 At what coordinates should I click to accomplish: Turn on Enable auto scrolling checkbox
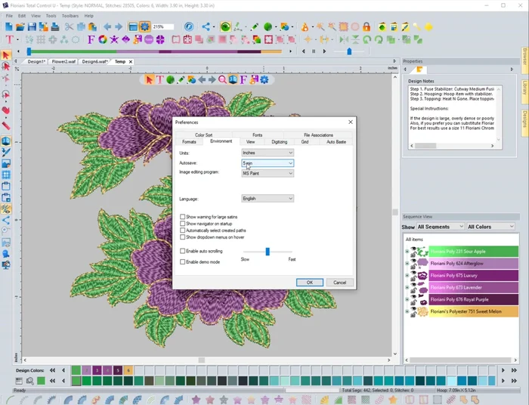click(x=183, y=251)
